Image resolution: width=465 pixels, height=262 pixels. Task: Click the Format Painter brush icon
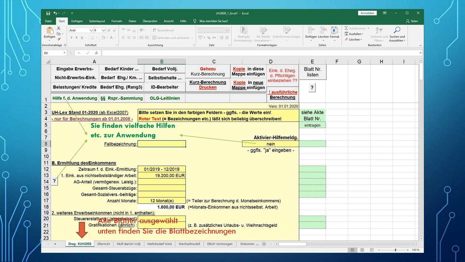point(59,39)
